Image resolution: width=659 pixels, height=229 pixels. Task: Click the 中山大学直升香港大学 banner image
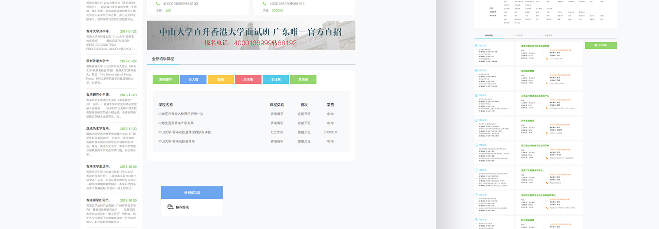click(251, 35)
